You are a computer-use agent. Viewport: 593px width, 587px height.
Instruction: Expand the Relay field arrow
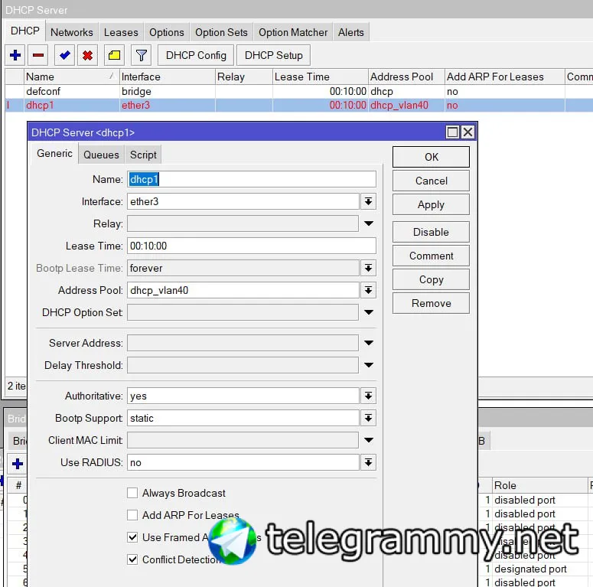coord(369,223)
